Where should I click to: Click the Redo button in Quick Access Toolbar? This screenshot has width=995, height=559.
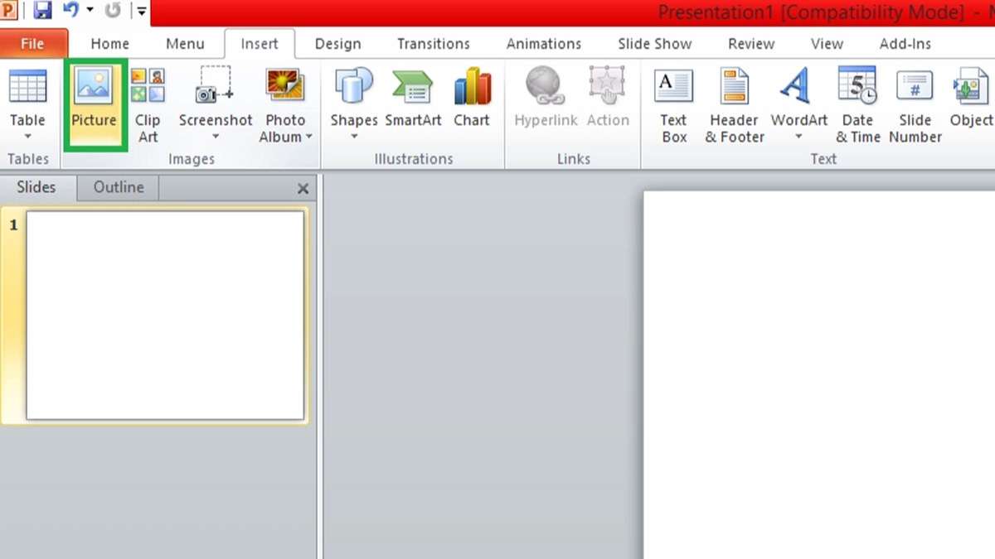tap(113, 12)
